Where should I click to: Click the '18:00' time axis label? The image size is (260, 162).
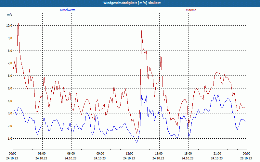coord(188,154)
